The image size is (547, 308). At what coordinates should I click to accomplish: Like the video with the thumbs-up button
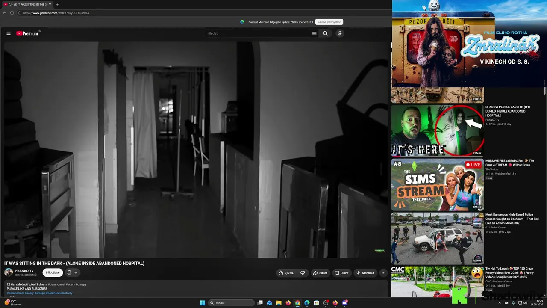pos(286,273)
